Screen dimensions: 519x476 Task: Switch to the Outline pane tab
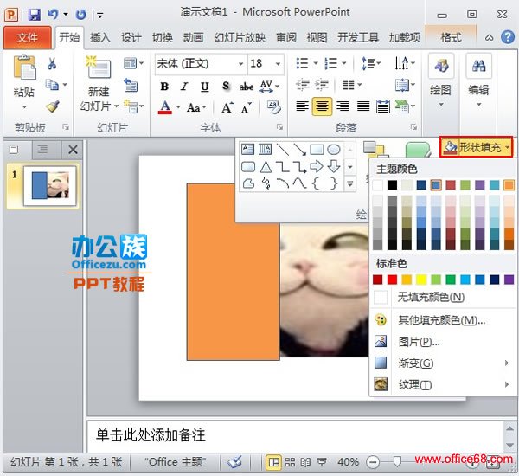click(x=42, y=150)
